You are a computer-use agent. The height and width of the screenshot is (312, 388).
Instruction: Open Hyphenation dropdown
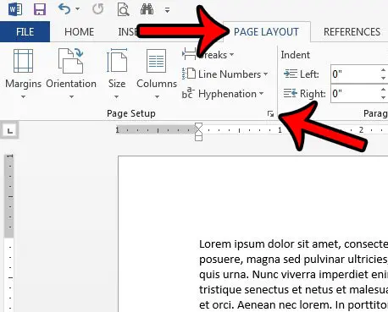pos(223,94)
